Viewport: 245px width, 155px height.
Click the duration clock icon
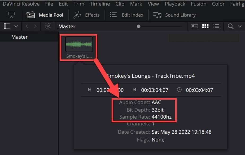pyautogui.click(x=179, y=90)
